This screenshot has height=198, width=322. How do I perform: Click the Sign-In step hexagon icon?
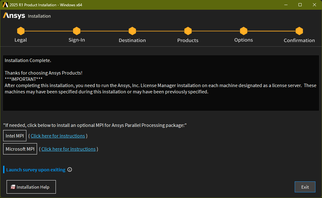[x=77, y=31]
